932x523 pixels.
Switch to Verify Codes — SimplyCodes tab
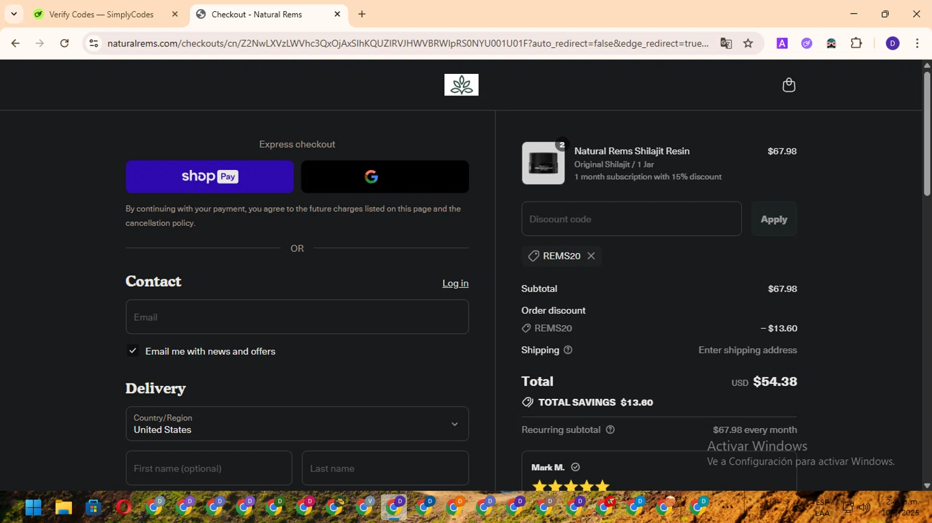[x=101, y=14]
